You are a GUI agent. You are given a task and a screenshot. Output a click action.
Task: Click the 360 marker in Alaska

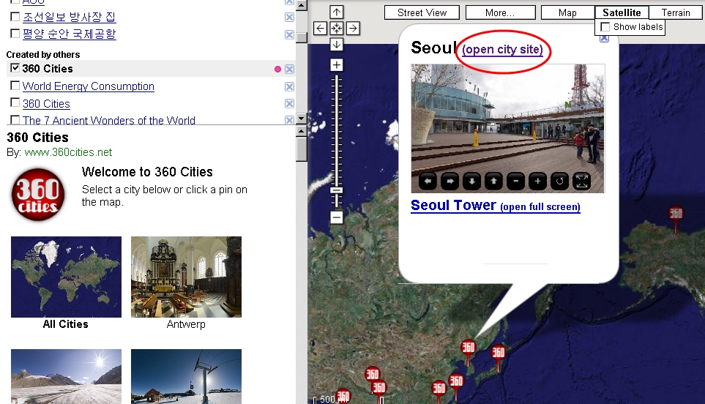[675, 214]
